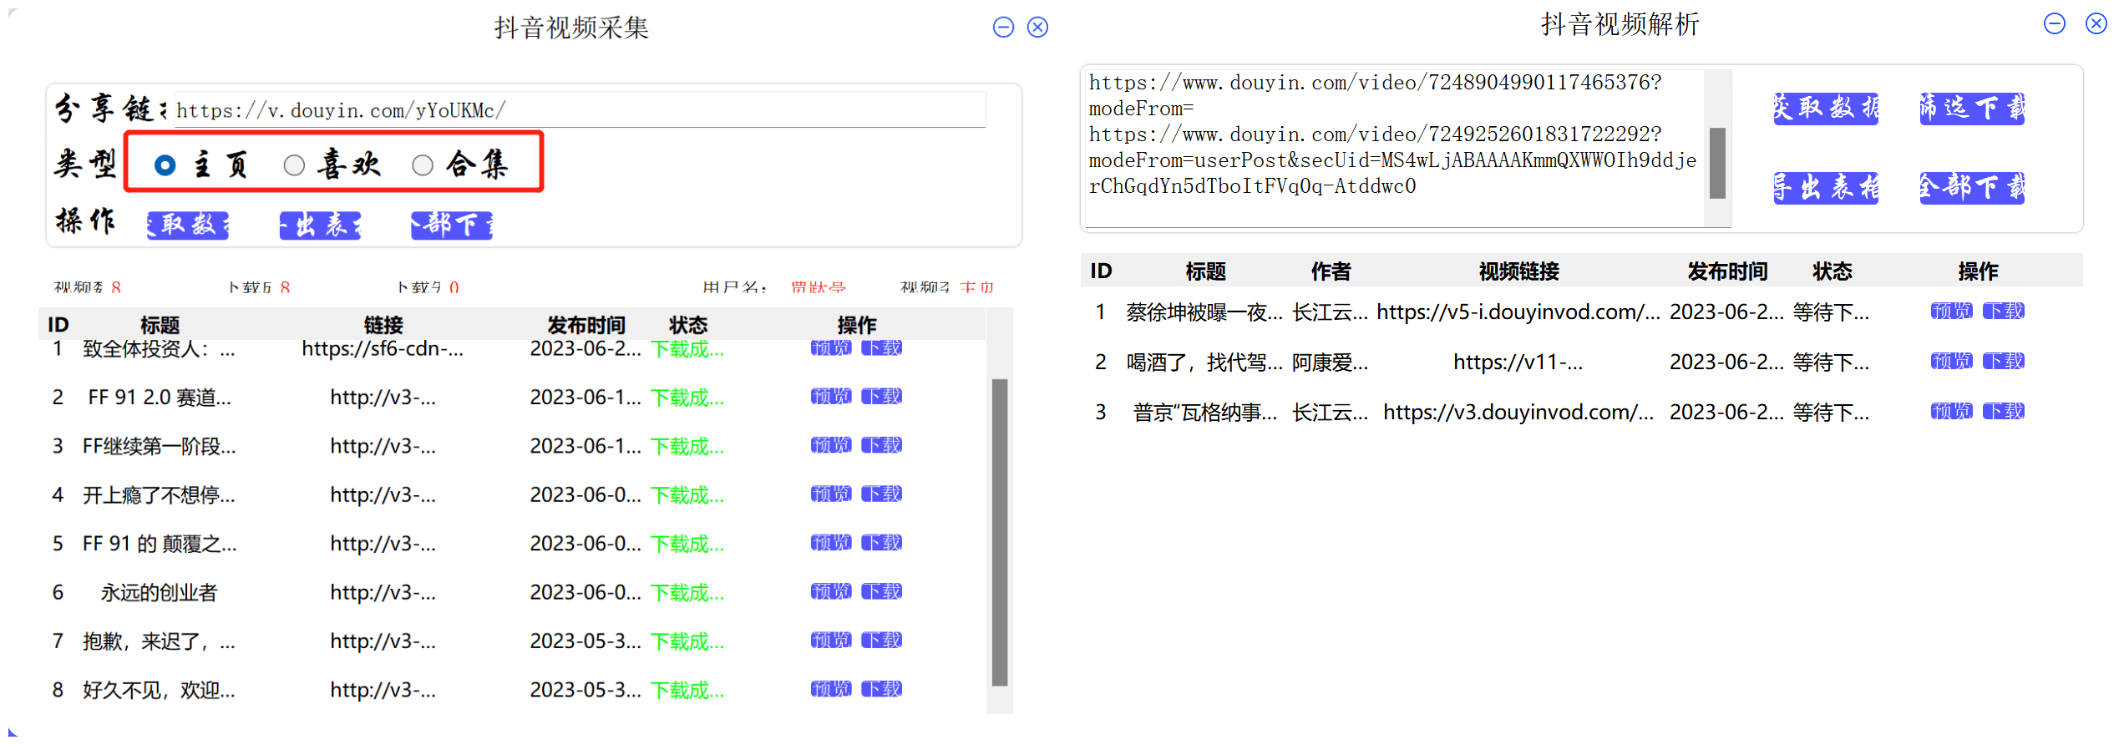The image size is (2124, 745).
Task: Download the 致全体投资人 video
Action: (x=881, y=347)
